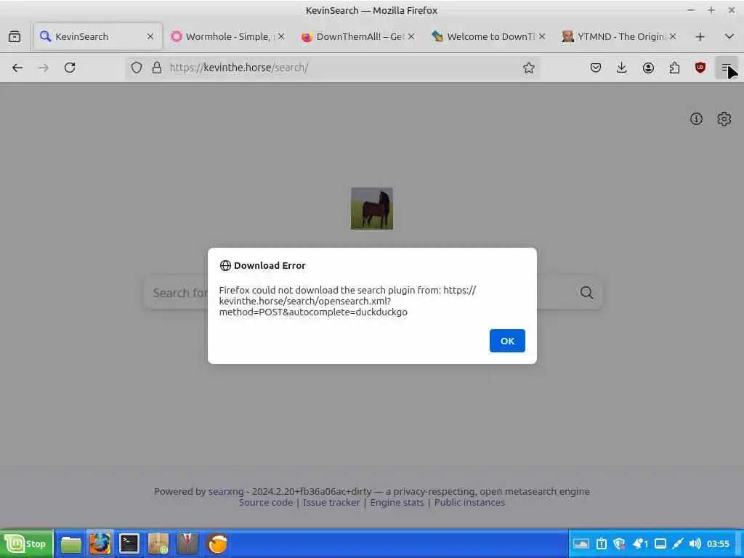Viewport: 744px width, 558px height.
Task: Open KevinSearch about info icon
Action: pyautogui.click(x=696, y=118)
